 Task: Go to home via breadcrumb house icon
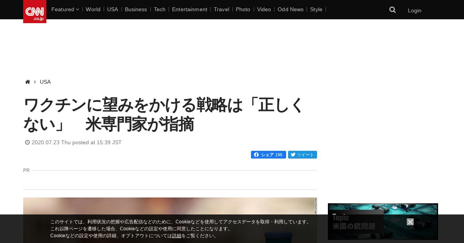point(27,82)
